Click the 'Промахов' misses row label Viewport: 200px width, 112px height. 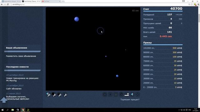pos(148,19)
